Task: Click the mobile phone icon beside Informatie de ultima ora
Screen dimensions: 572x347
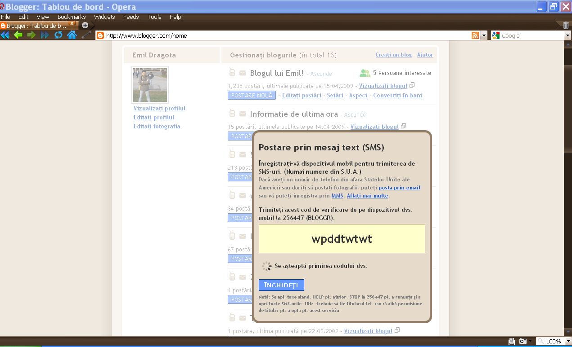Action: point(232,114)
